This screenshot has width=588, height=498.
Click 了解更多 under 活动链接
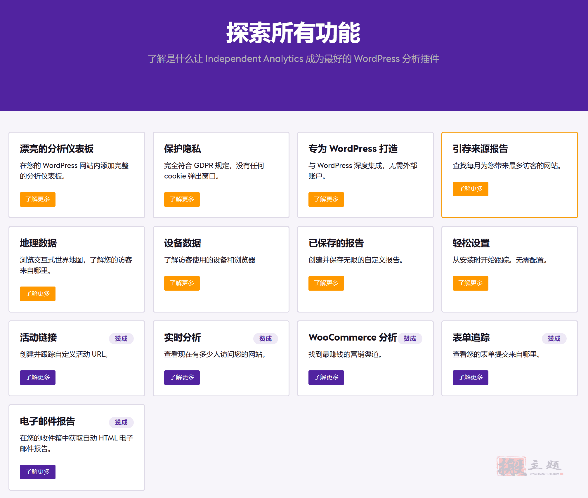tap(38, 378)
